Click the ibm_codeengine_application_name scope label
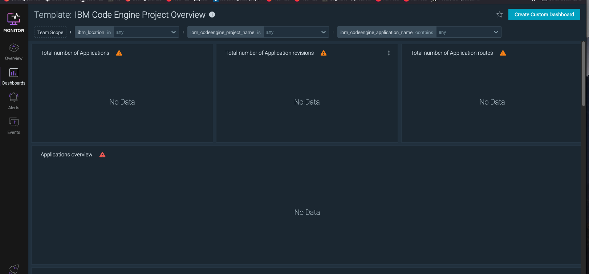The image size is (589, 274). pos(376,32)
